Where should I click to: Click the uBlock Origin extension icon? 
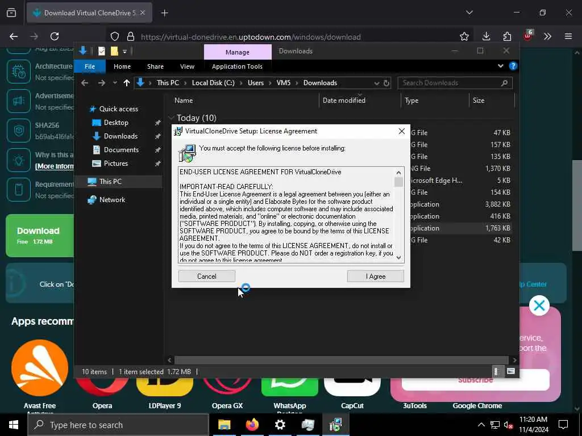pos(528,36)
